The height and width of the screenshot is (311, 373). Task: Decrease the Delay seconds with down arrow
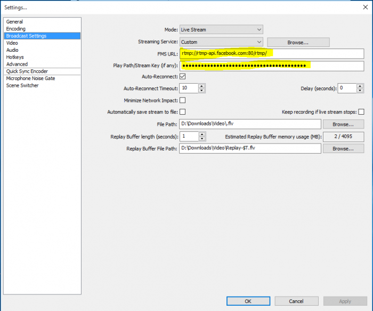point(360,90)
